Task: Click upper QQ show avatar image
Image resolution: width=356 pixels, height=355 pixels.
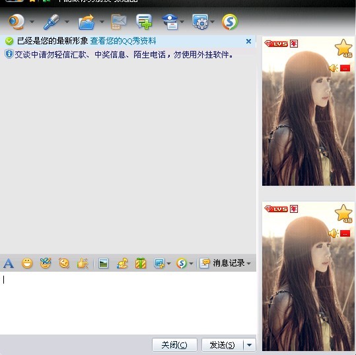Action: pyautogui.click(x=308, y=111)
